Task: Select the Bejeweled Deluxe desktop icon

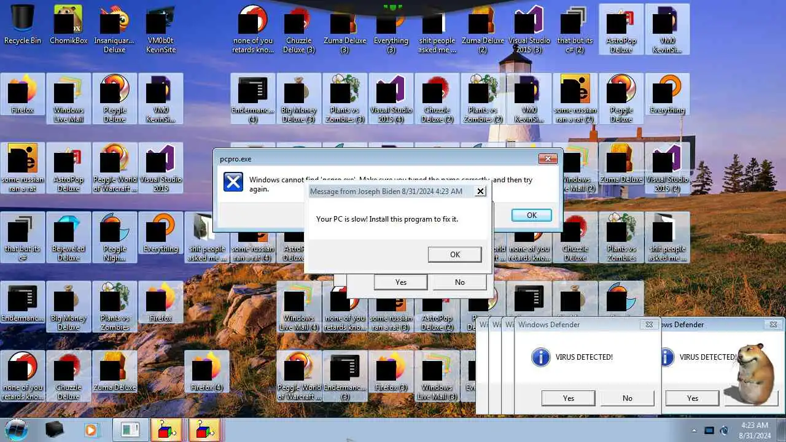Action: [68, 237]
